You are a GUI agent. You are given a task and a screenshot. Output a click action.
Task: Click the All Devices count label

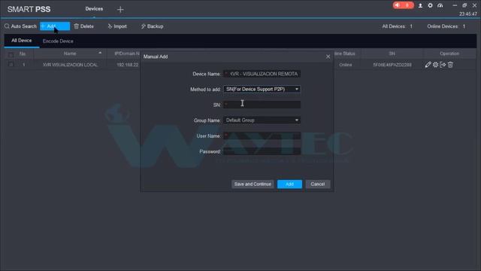click(x=398, y=26)
